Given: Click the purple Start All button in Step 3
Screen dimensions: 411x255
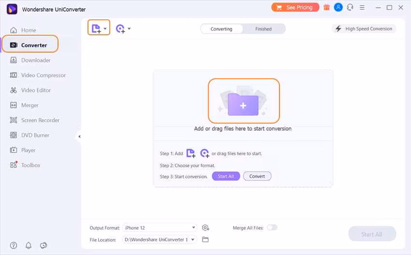Looking at the screenshot, I should click(x=226, y=176).
